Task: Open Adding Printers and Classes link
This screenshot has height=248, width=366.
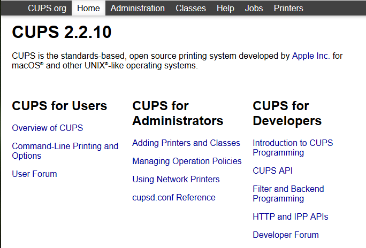Action: [186, 143]
